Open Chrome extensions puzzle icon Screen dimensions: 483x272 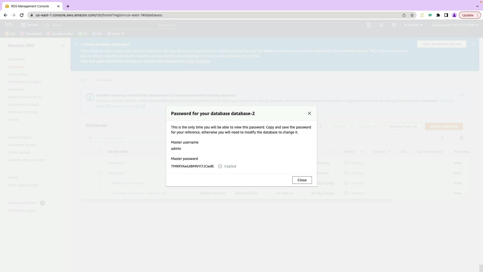click(x=438, y=15)
